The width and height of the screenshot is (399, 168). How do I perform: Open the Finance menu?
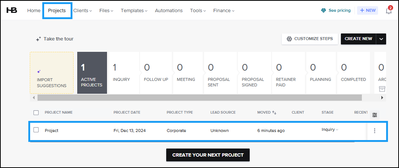(x=224, y=11)
